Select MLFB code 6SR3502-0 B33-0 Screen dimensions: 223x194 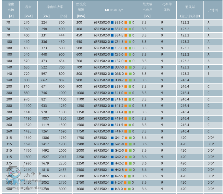point(114,23)
